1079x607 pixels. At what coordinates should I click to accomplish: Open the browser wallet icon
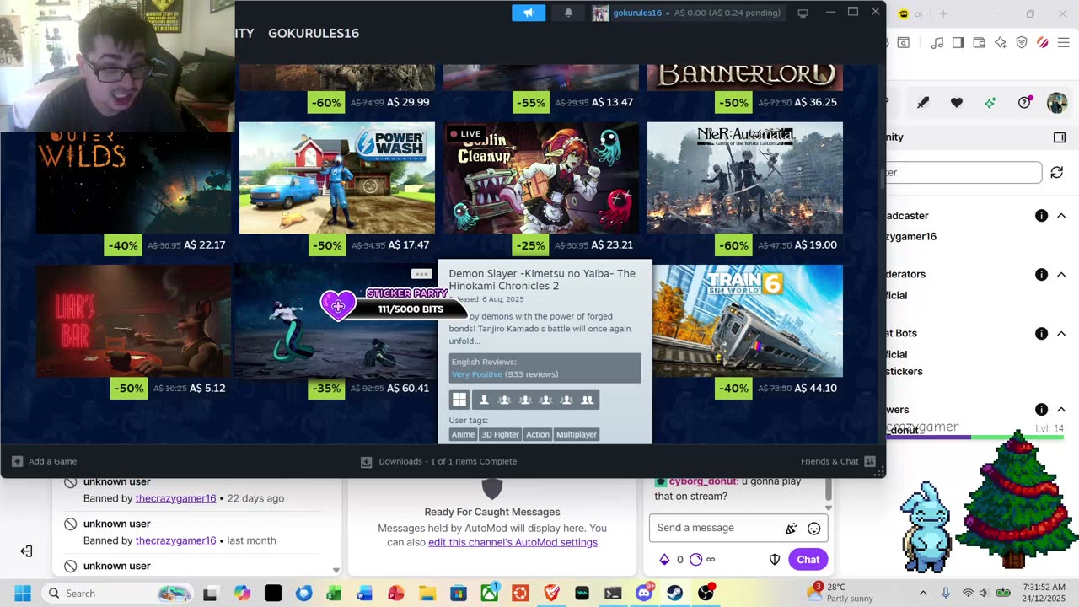click(980, 43)
